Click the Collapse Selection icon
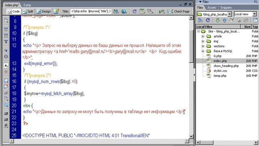Image resolution: width=259 pixels, height=146 pixels. point(6,35)
